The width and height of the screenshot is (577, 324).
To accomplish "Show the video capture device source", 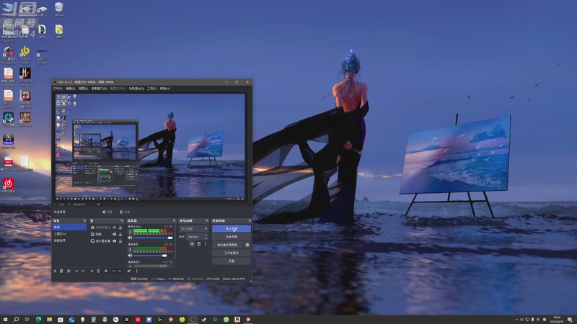I will coord(115,228).
